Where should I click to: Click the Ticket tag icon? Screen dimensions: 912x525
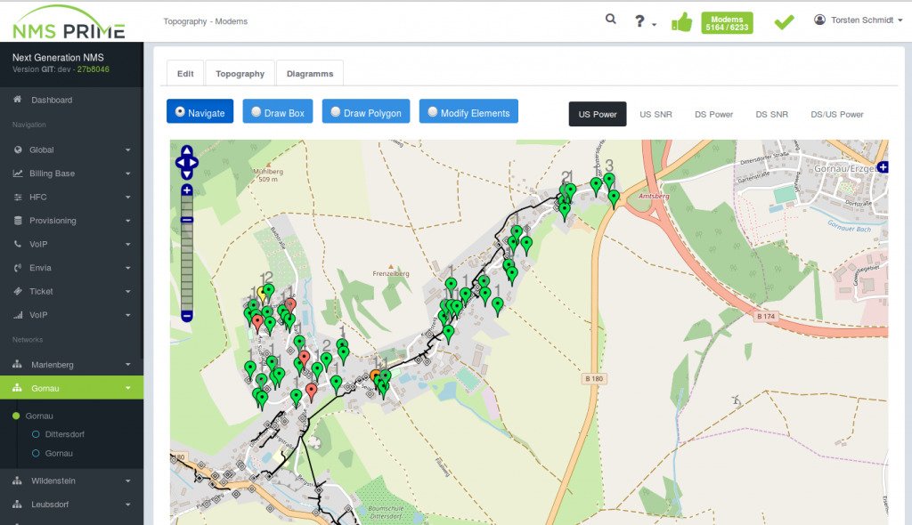click(18, 291)
